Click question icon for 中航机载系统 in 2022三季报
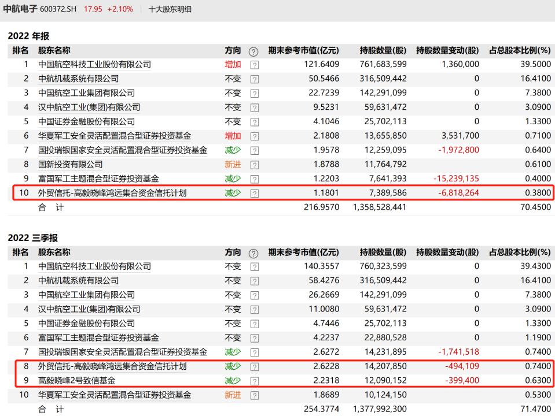555x416 pixels. [x=255, y=281]
